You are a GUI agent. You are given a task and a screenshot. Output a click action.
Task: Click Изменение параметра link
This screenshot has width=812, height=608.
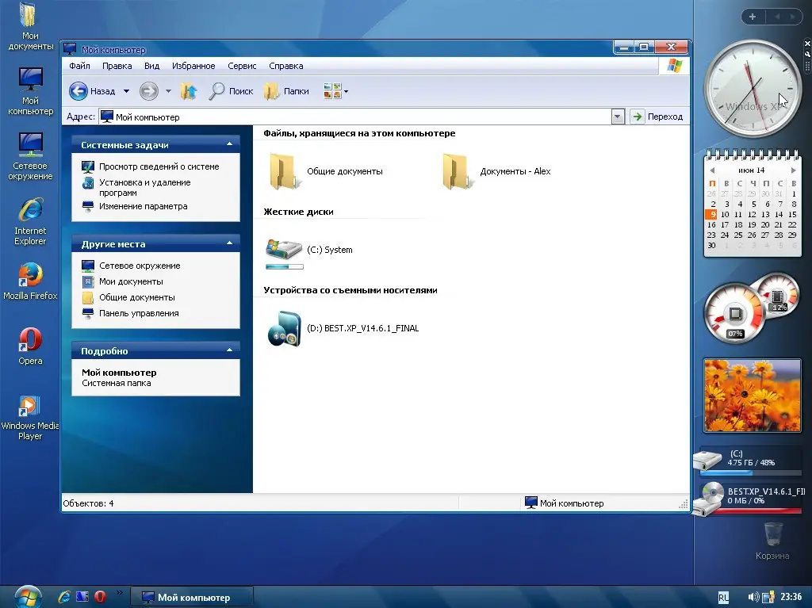coord(143,206)
